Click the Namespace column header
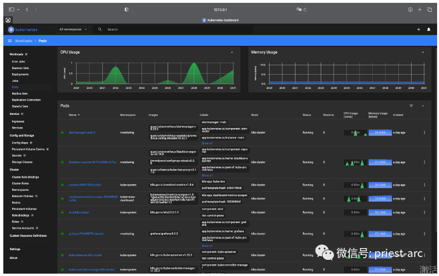Viewport: 439px width, 276px height. click(128, 115)
